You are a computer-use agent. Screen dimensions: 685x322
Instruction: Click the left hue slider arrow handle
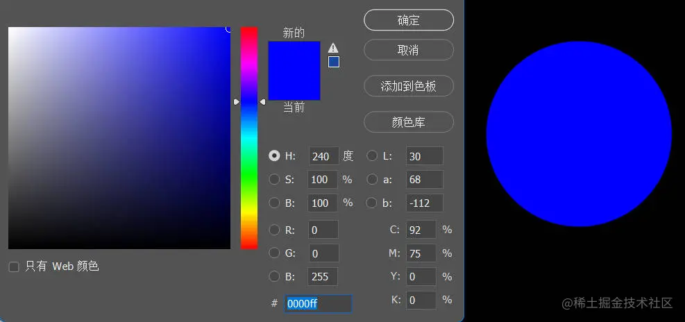pyautogui.click(x=237, y=102)
